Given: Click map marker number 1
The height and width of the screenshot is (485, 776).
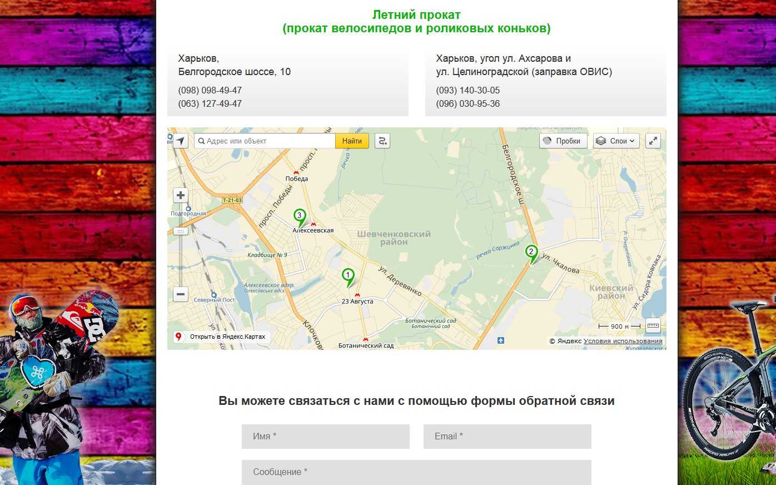Looking at the screenshot, I should (348, 276).
